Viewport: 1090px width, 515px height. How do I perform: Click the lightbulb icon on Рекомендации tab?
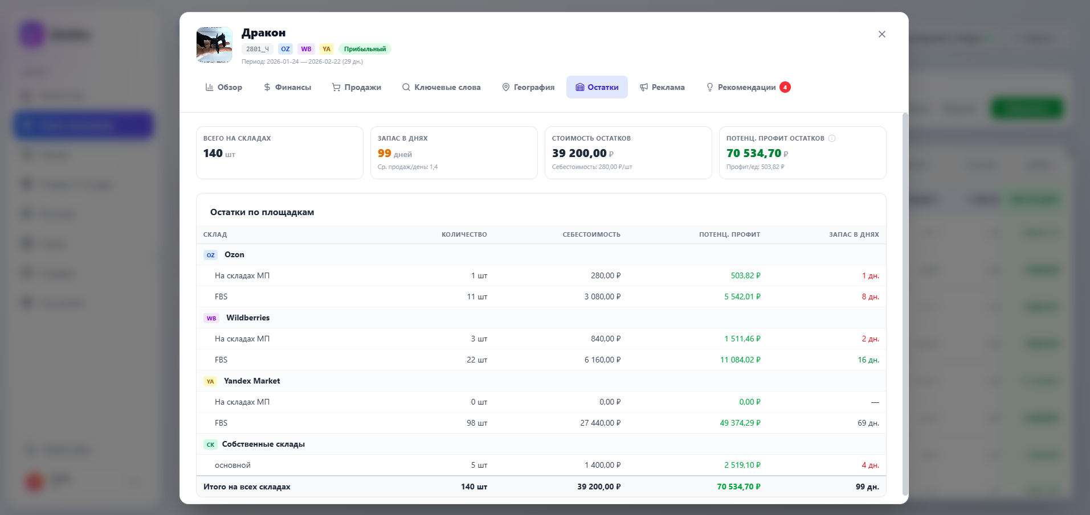(709, 87)
